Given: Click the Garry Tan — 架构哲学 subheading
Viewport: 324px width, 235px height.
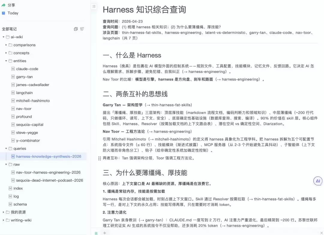Looking at the screenshot, I should pyautogui.click(x=122, y=105).
